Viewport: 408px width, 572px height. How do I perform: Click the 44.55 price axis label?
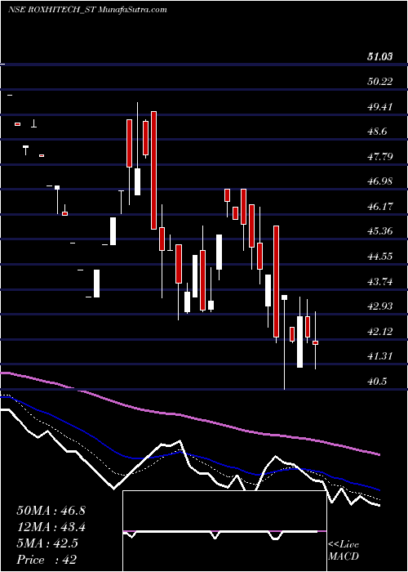pos(380,257)
